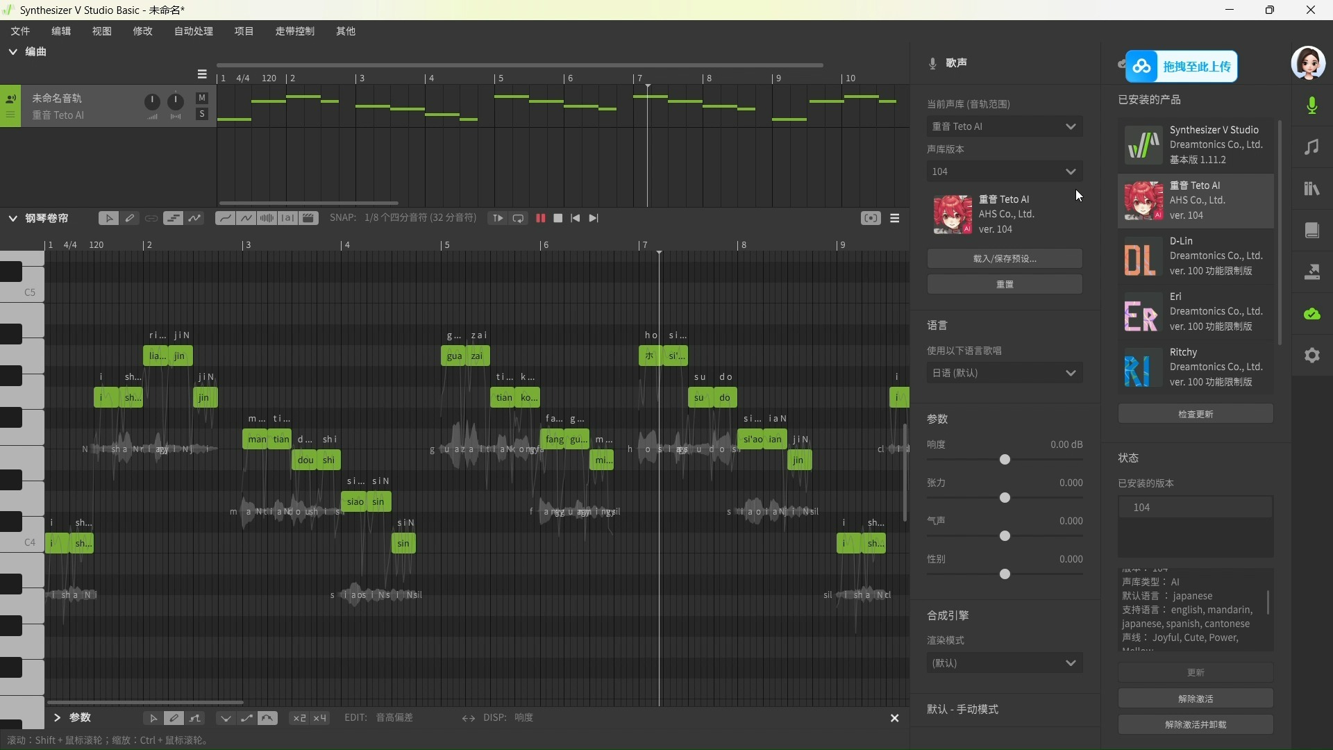The image size is (1333, 750).
Task: Stop playback with the stop button
Action: 558,218
